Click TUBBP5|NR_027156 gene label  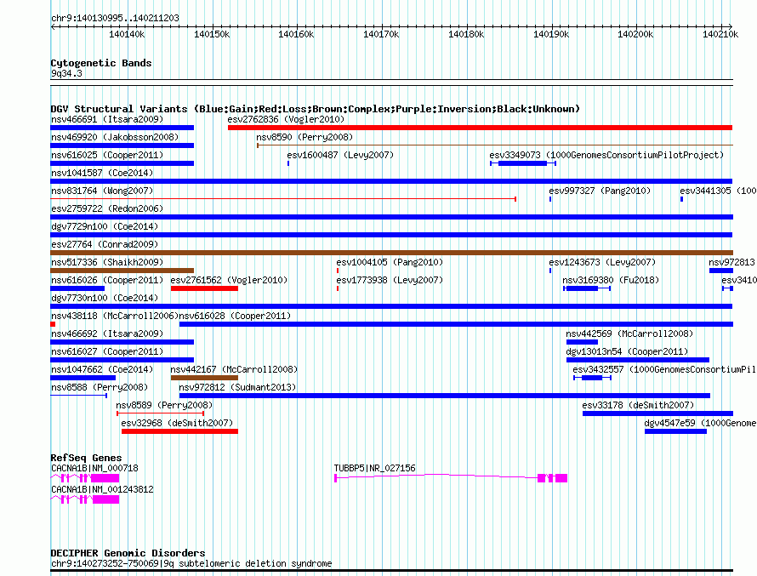(x=374, y=468)
